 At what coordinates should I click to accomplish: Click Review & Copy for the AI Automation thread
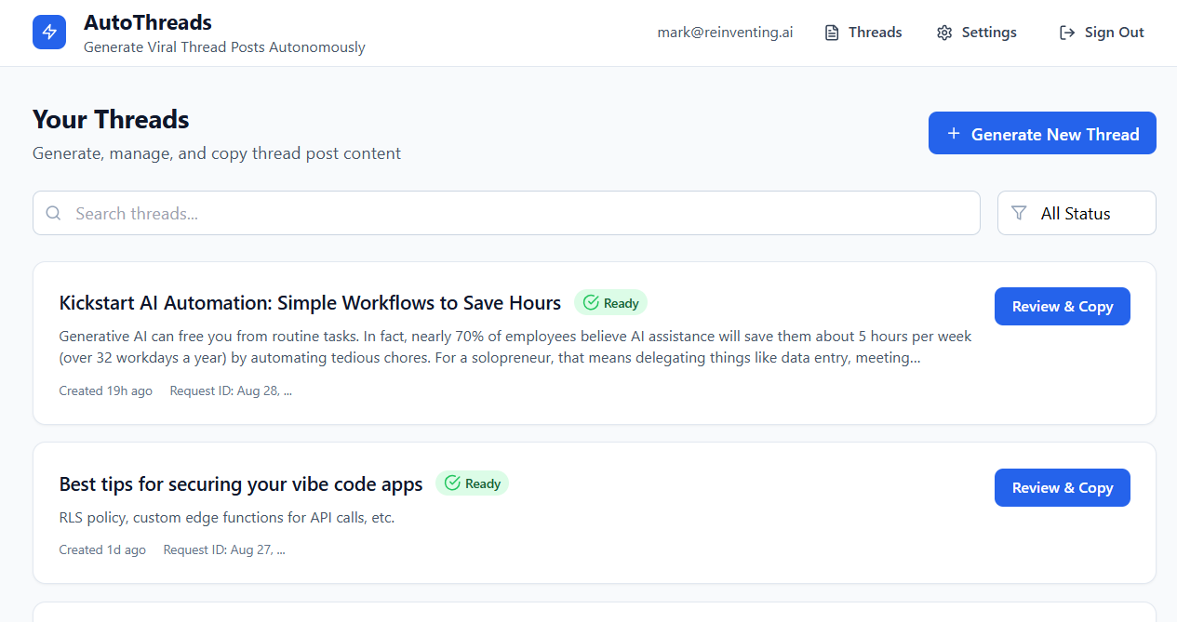coord(1062,306)
